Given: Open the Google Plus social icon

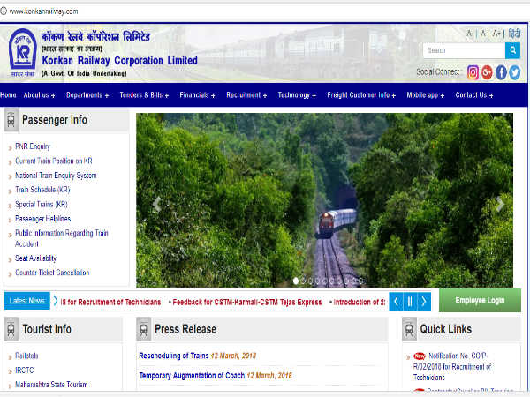Looking at the screenshot, I should click(487, 72).
